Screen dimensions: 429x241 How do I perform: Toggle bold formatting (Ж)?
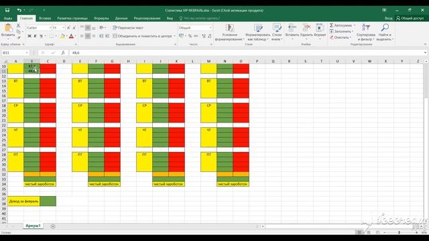(29, 36)
